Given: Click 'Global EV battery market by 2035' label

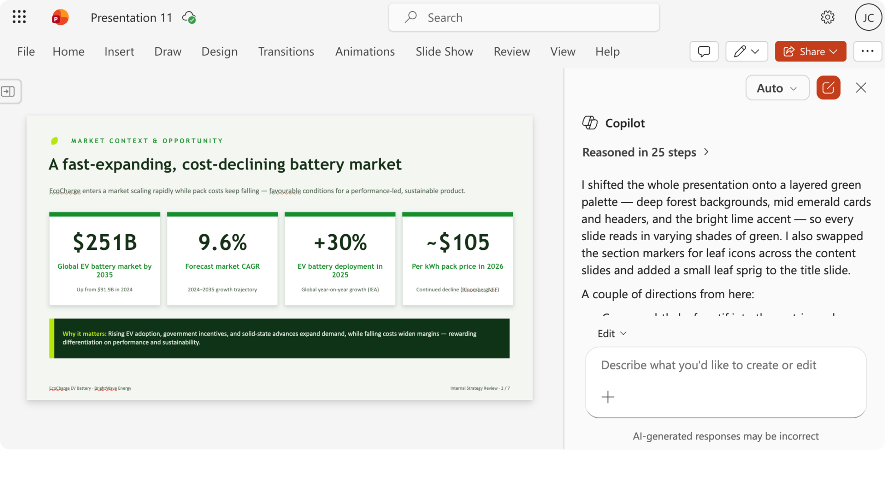Looking at the screenshot, I should click(105, 271).
